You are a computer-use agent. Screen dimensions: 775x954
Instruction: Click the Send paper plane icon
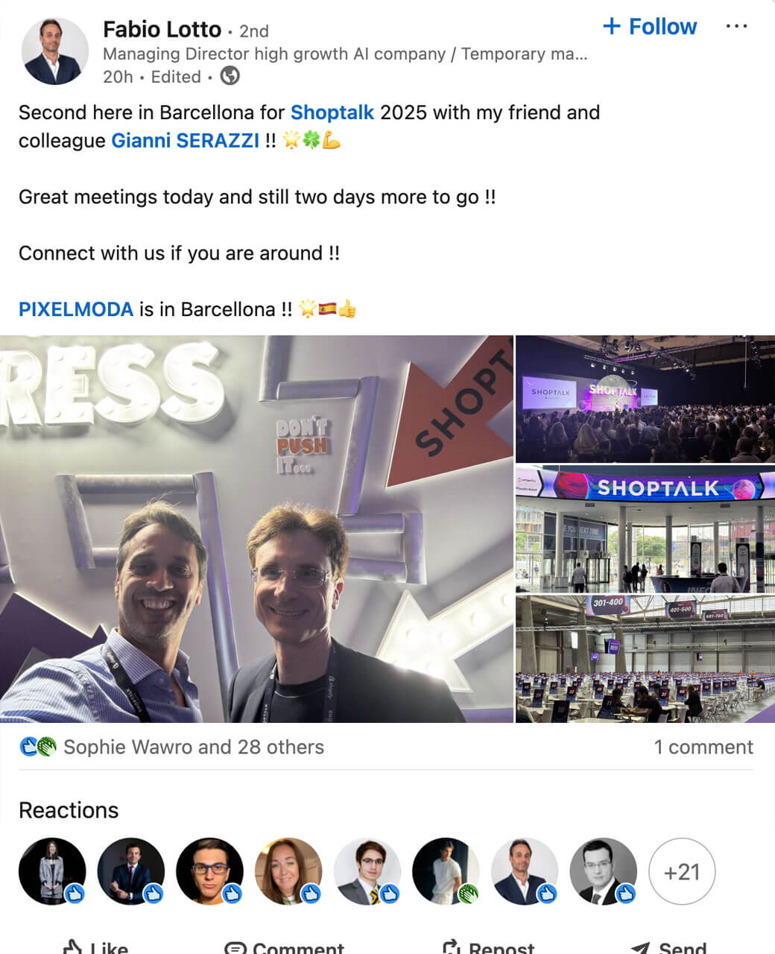641,948
